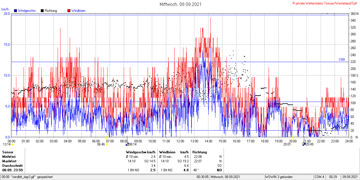Click the 06:00 time axis label
Screen dimensions: 360x180
tap(96, 141)
